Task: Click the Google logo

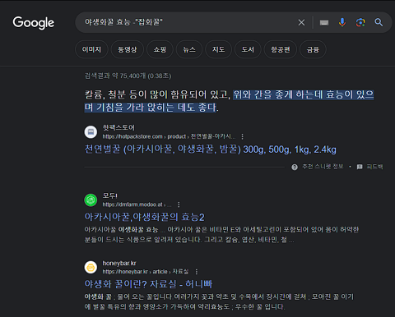Action: click(34, 23)
